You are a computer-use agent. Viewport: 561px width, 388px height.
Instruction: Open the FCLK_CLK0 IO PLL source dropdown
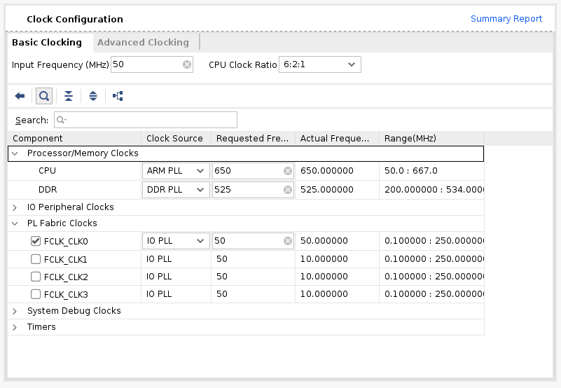[x=176, y=241]
